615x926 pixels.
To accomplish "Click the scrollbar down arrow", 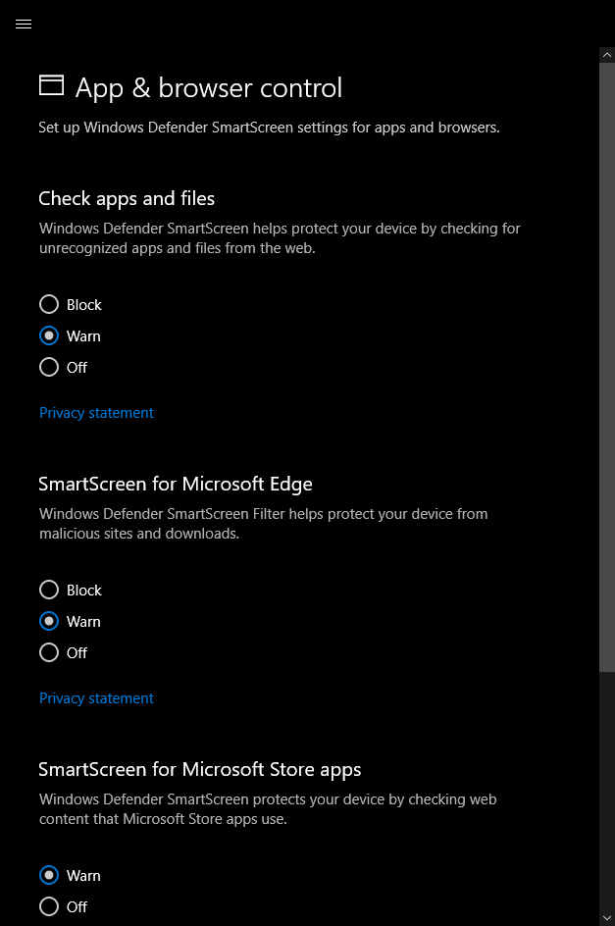I will (x=607, y=918).
